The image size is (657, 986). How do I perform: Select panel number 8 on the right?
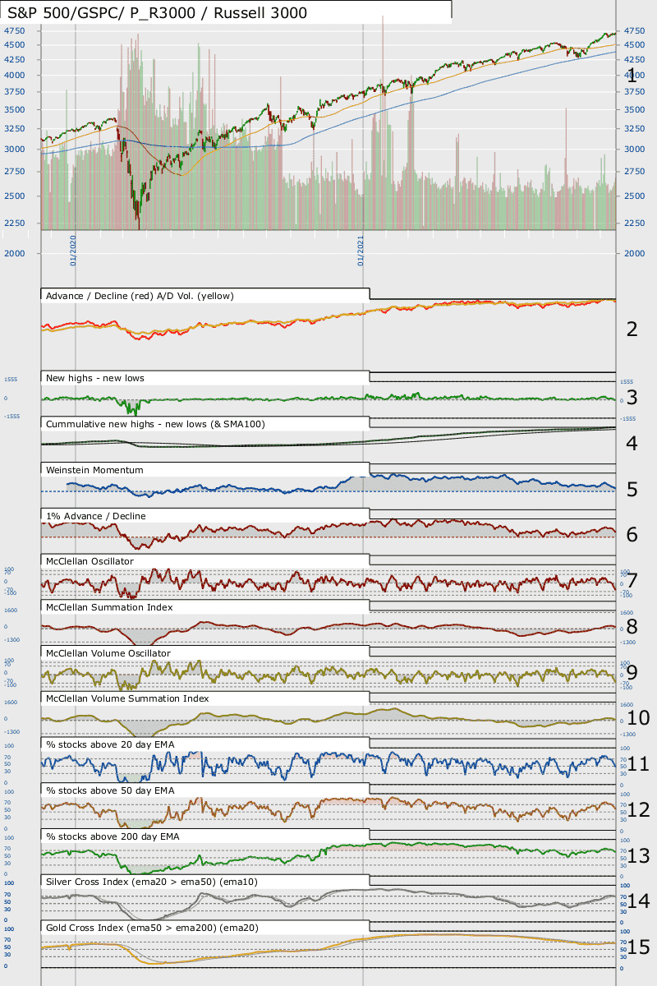pyautogui.click(x=632, y=627)
